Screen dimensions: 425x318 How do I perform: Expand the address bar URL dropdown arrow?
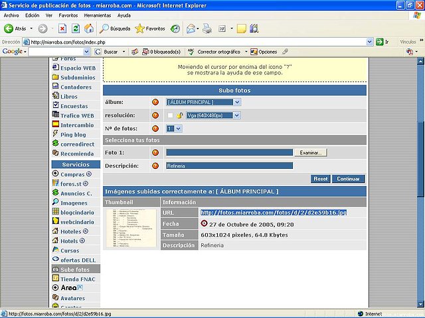click(370, 42)
